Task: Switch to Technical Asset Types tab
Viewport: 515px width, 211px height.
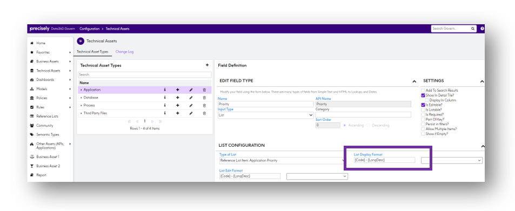Action: tap(92, 52)
